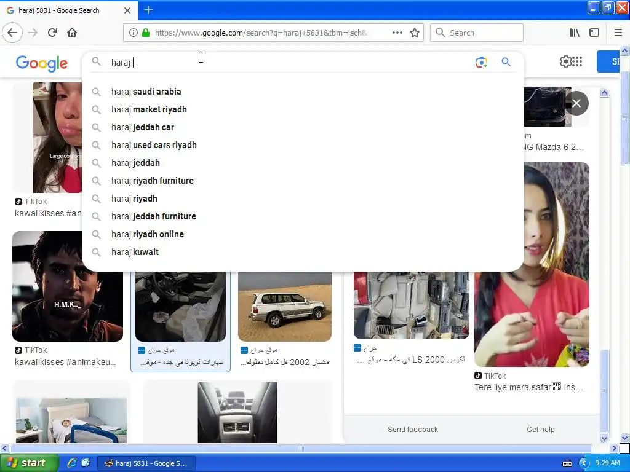Open the white SUV in desert thumbnail

tap(285, 307)
